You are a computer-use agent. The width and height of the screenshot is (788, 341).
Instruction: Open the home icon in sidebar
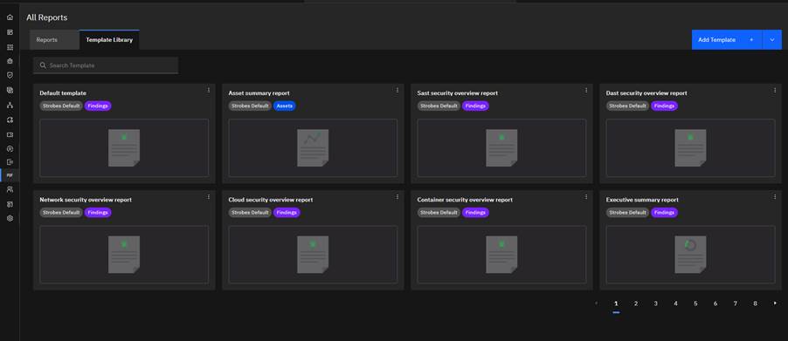tap(10, 17)
